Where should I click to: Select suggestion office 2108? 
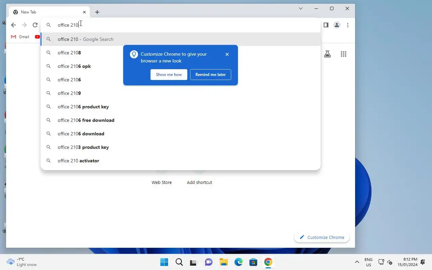tap(181, 53)
